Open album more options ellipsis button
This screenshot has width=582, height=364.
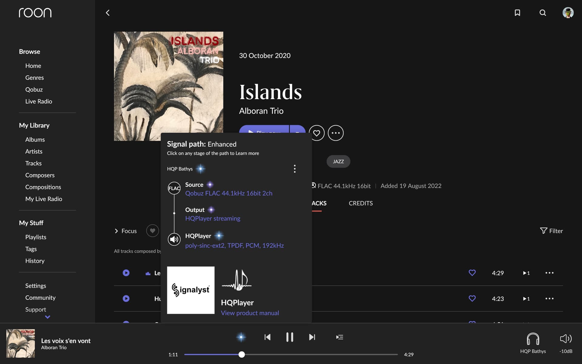(336, 133)
